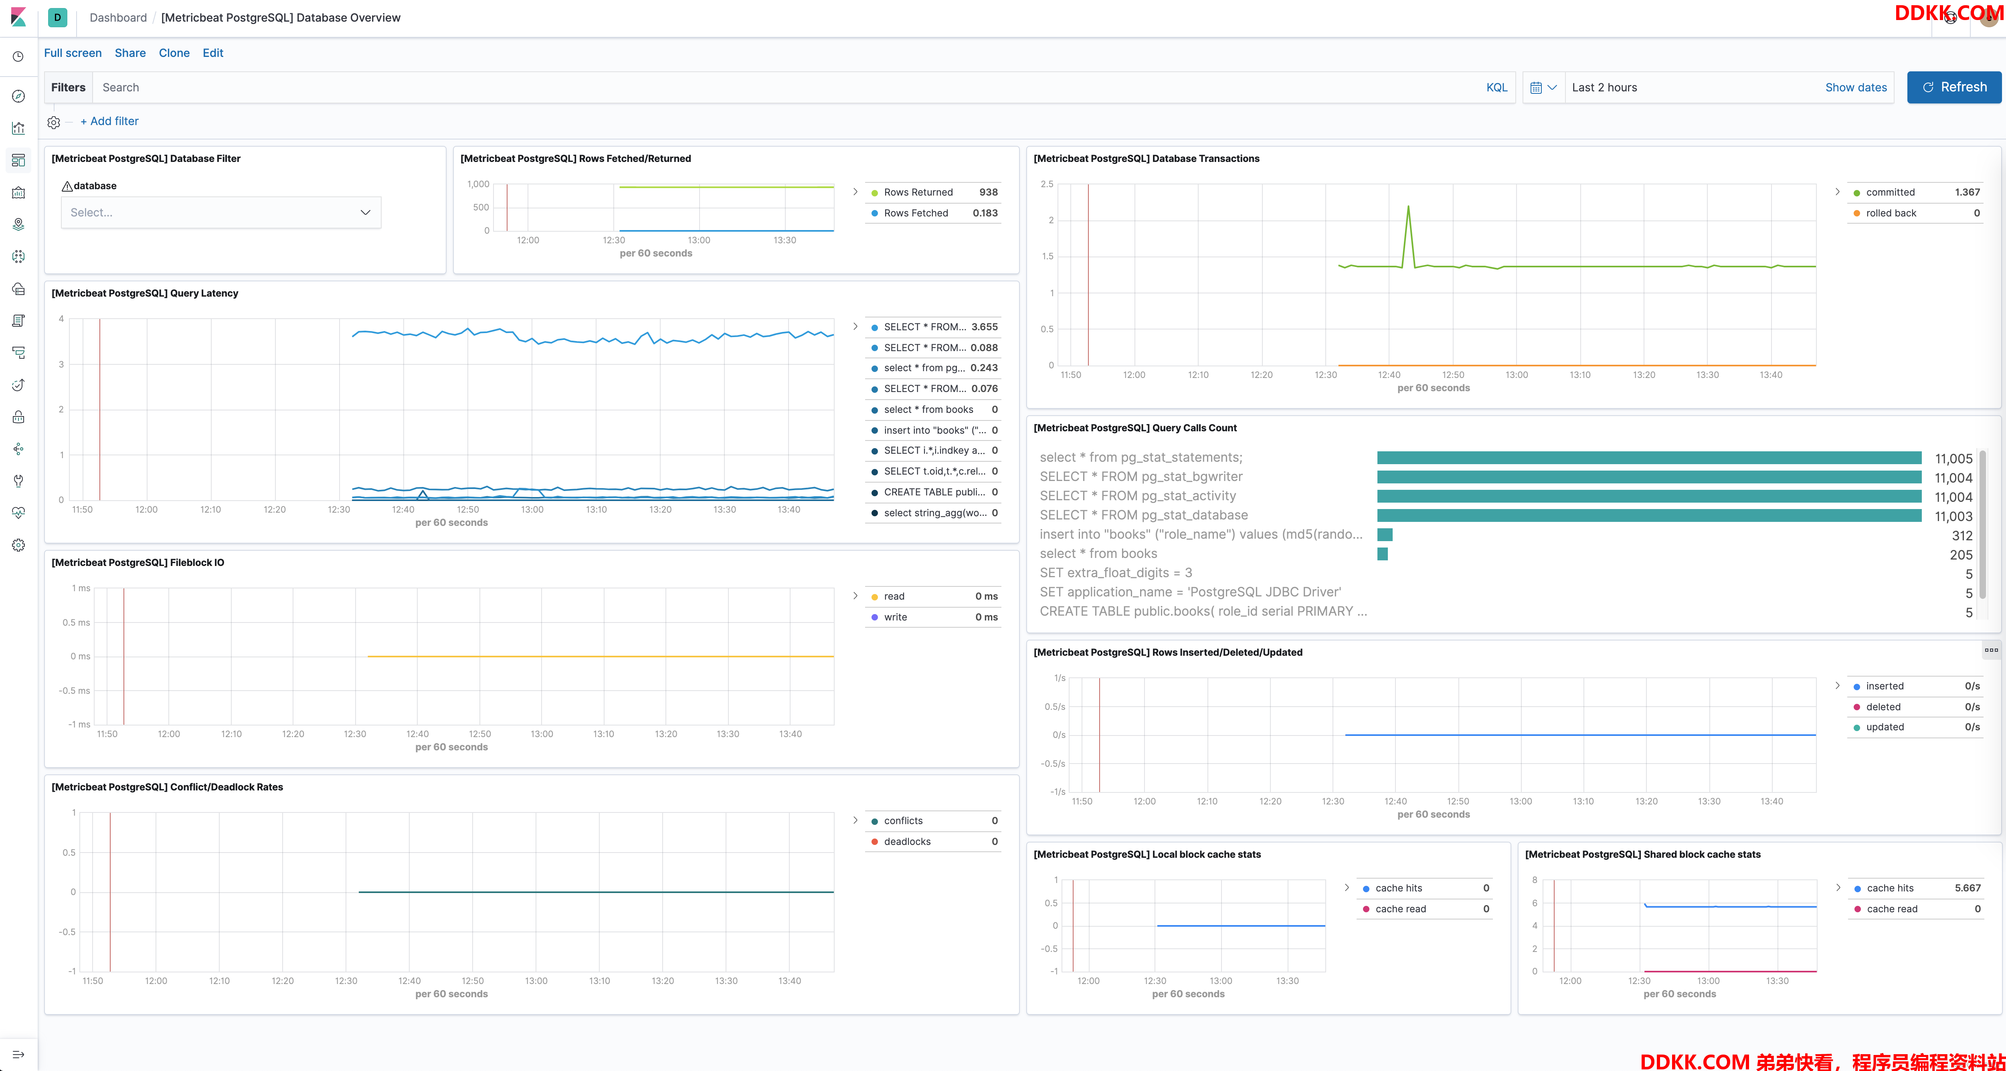
Task: Click the updated teal legend dot
Action: point(1856,728)
